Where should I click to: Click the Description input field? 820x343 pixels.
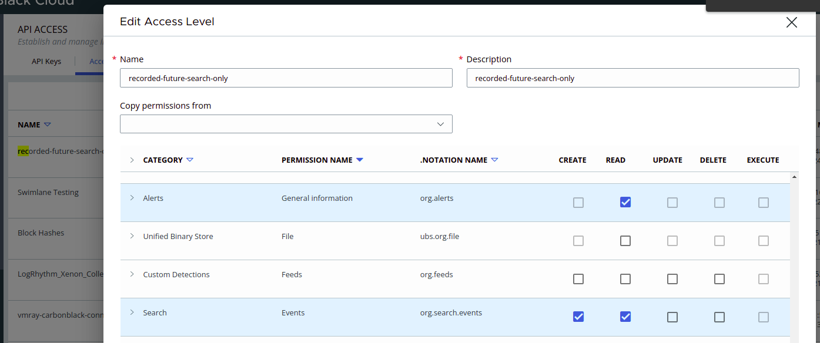(632, 78)
